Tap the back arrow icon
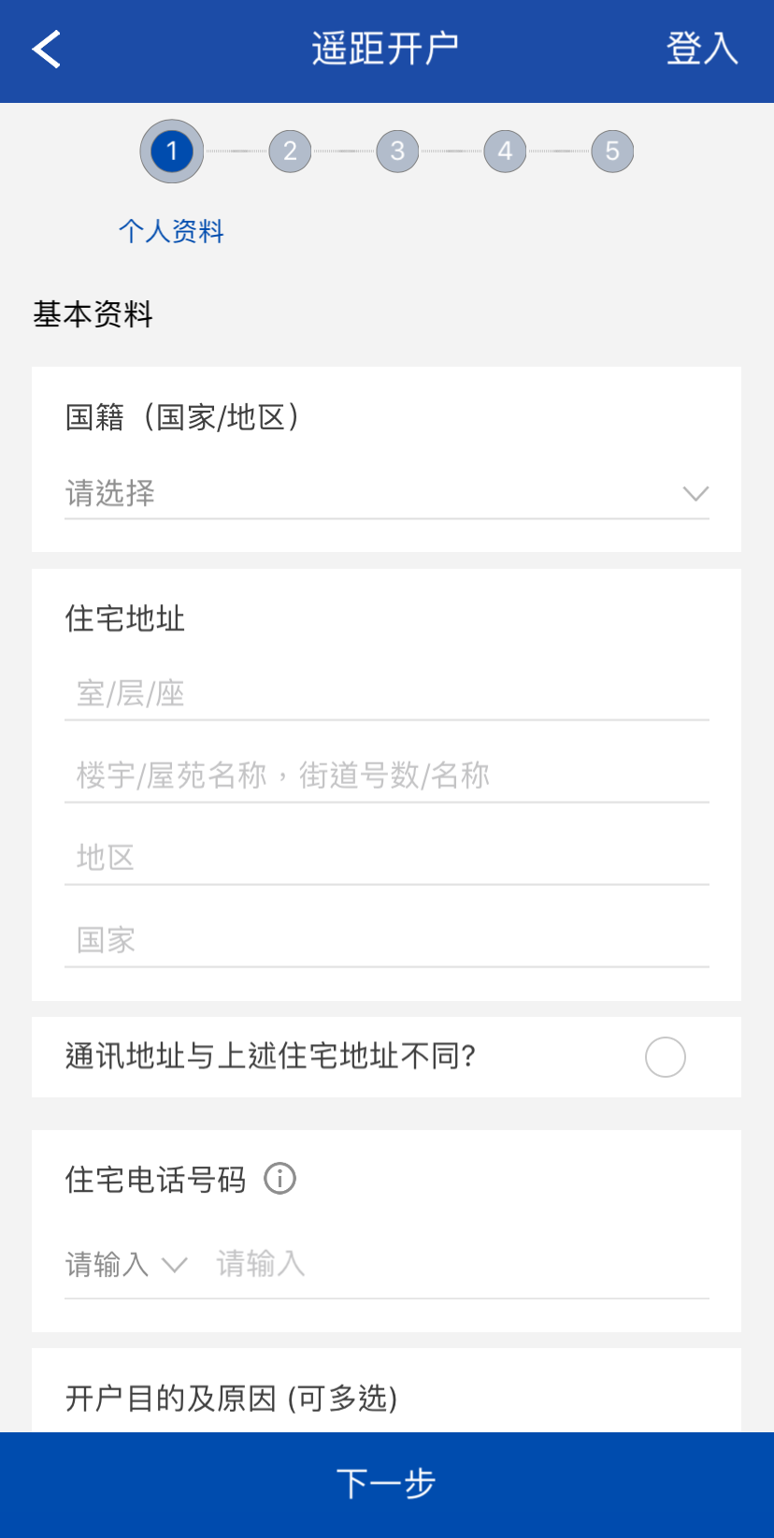This screenshot has height=1538, width=774. [x=47, y=49]
